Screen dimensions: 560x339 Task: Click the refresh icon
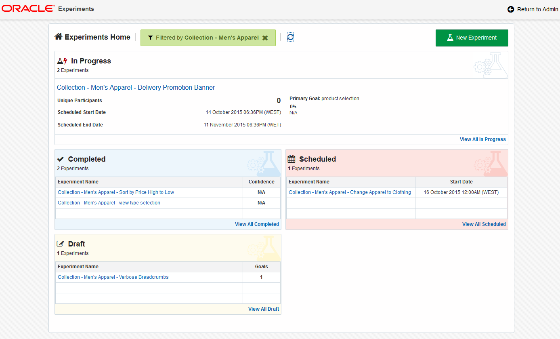(x=290, y=37)
